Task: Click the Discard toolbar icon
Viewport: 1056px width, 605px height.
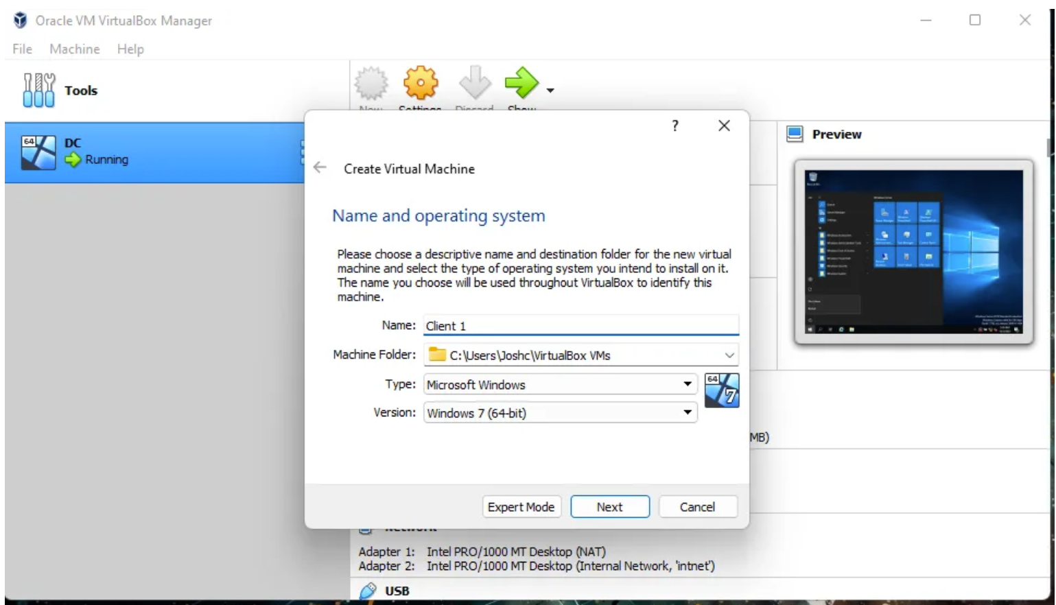Action: point(475,83)
